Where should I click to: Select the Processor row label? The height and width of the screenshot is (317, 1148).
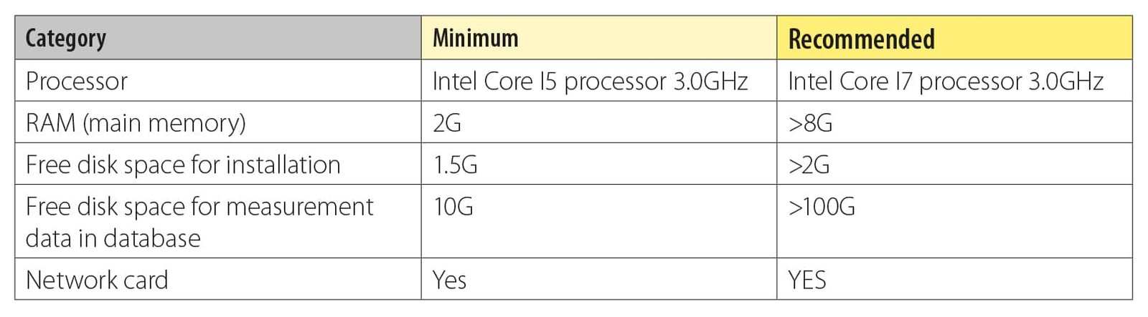pos(77,82)
